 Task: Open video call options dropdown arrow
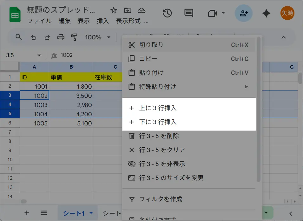(223, 13)
